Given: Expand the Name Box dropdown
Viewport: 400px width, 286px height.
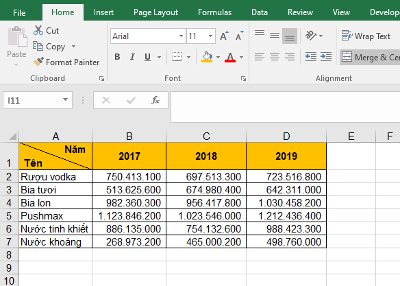Looking at the screenshot, I should (x=65, y=100).
